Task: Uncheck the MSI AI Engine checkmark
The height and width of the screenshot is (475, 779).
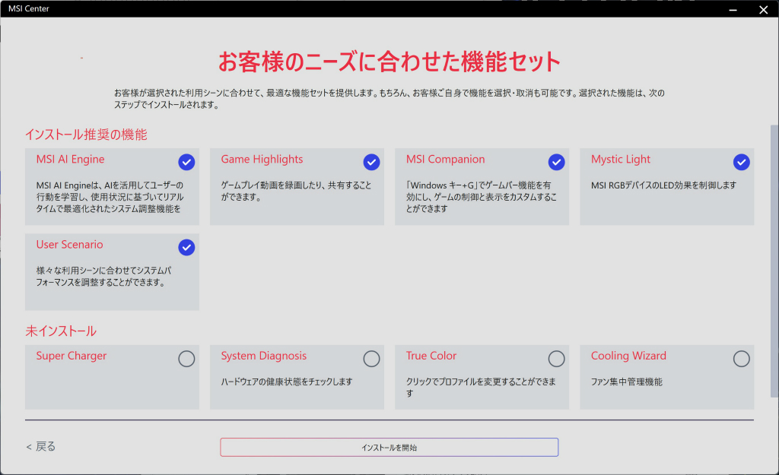Action: point(186,162)
